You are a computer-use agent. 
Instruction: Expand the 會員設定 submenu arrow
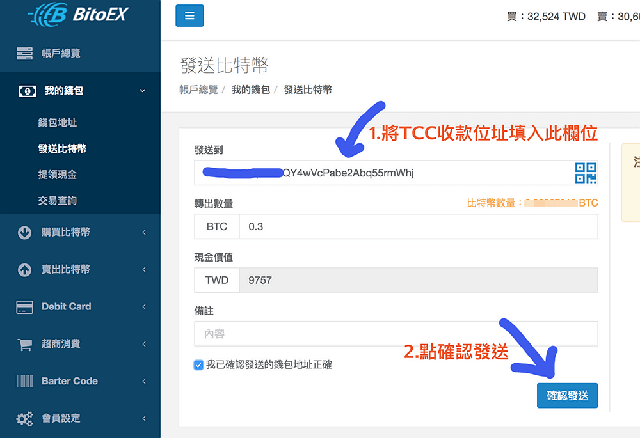144,418
